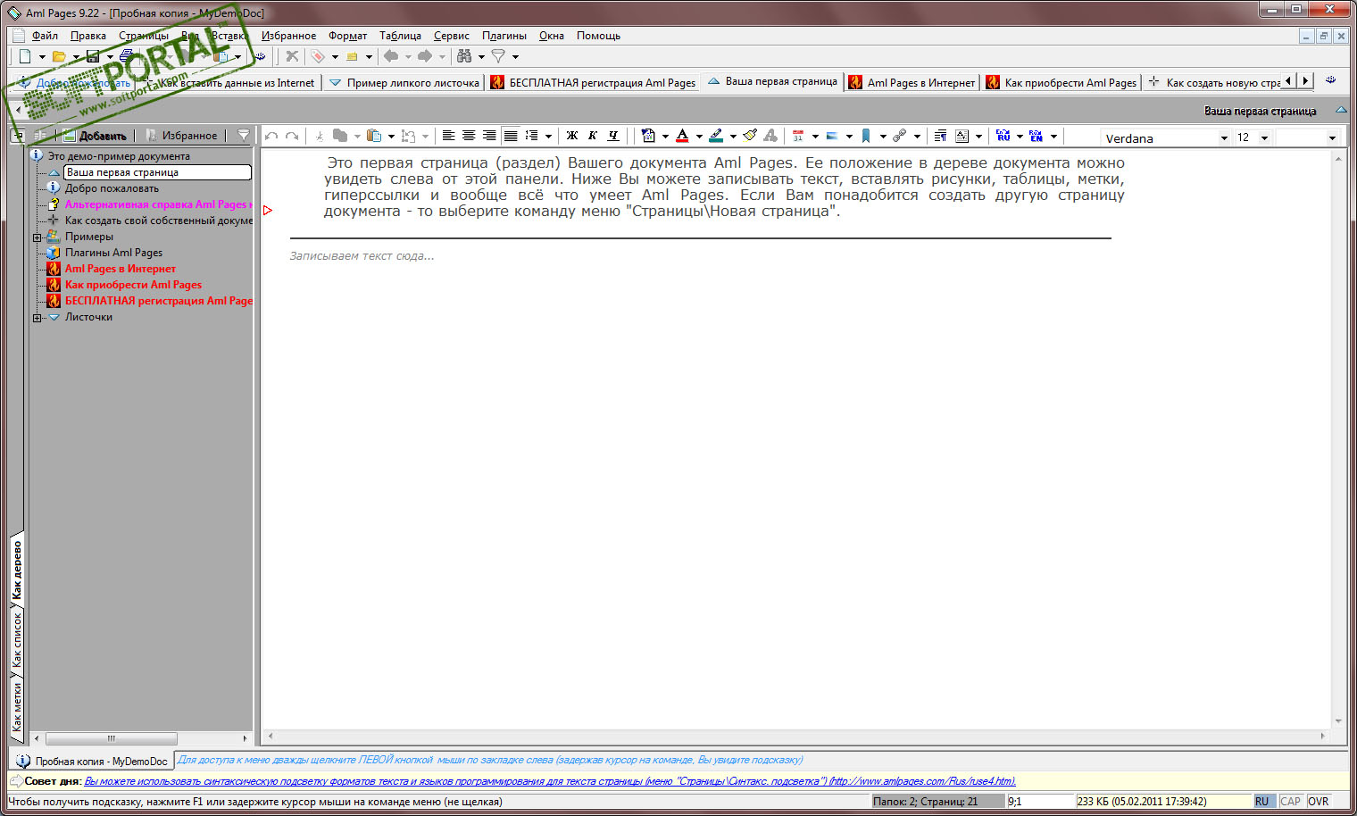
Task: Click the format painter brush icon
Action: [750, 136]
